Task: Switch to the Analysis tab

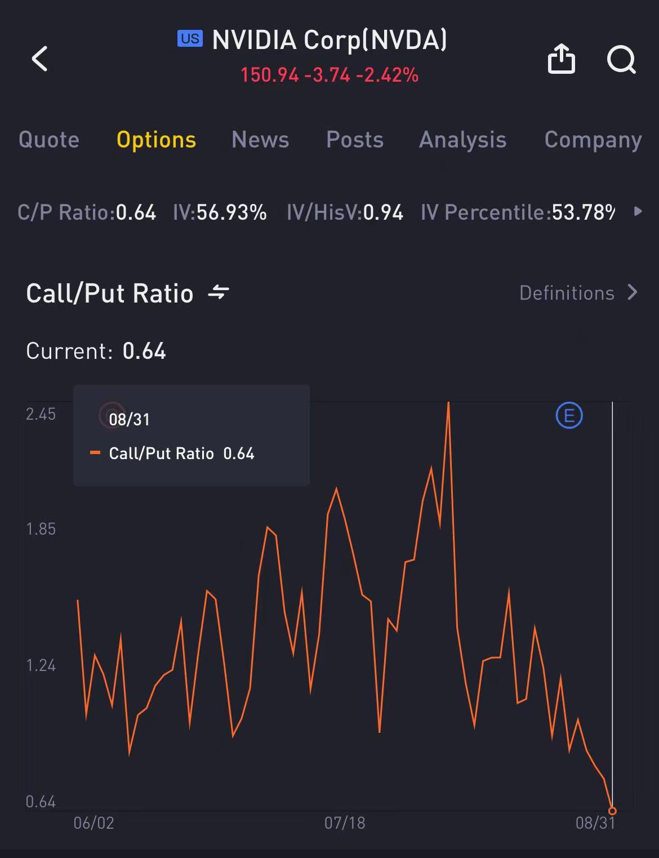Action: click(462, 140)
